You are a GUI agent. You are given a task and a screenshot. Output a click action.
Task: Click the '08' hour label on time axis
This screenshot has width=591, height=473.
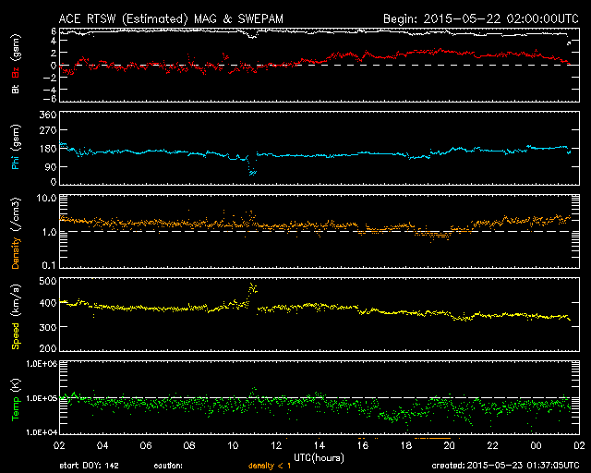point(189,446)
